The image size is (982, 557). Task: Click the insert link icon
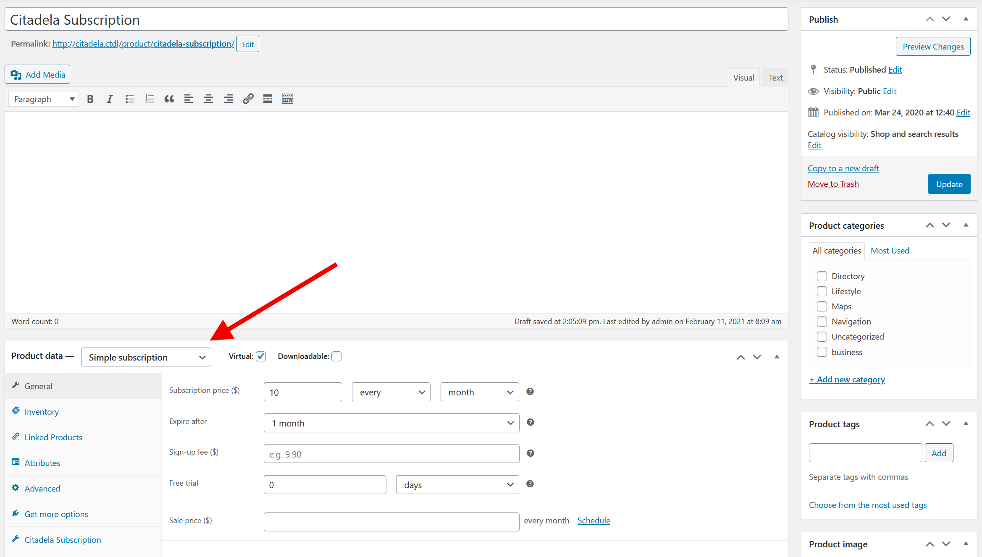(x=248, y=99)
